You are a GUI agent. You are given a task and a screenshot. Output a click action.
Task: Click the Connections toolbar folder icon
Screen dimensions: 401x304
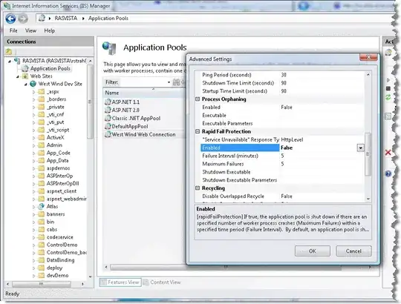point(9,52)
